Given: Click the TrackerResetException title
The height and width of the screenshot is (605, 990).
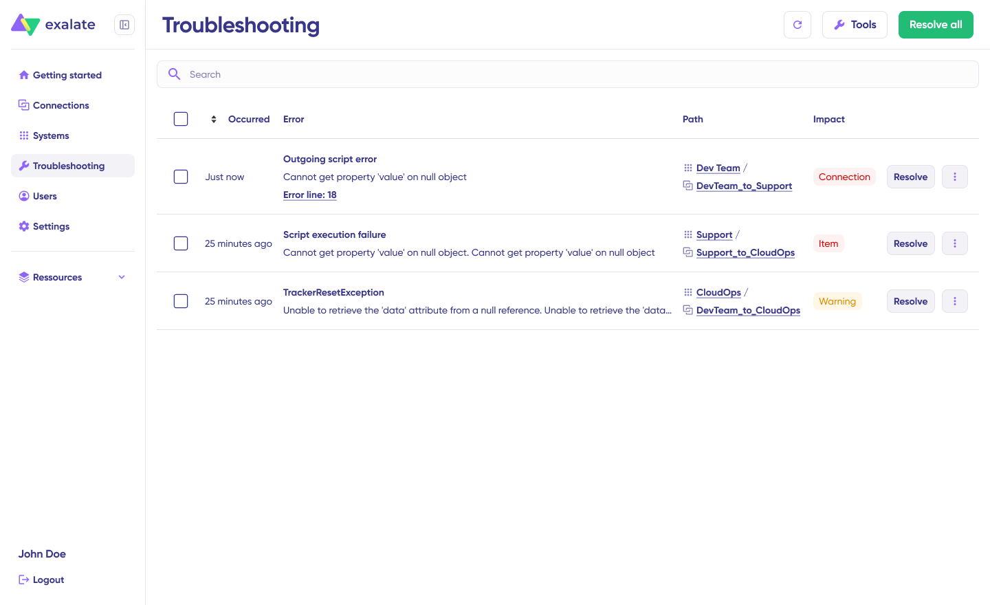Looking at the screenshot, I should tap(333, 292).
